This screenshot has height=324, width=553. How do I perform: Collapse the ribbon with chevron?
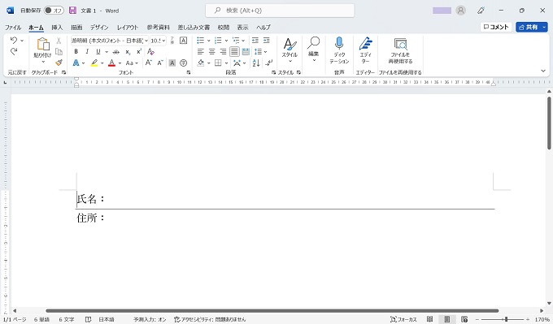(x=543, y=71)
